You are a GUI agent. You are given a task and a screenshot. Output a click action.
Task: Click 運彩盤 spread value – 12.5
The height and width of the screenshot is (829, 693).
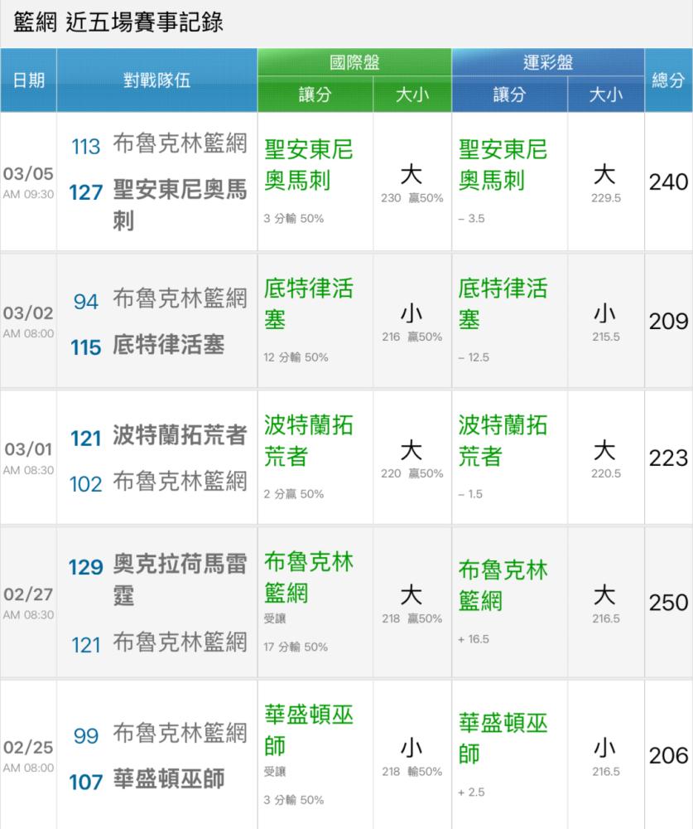pos(474,357)
